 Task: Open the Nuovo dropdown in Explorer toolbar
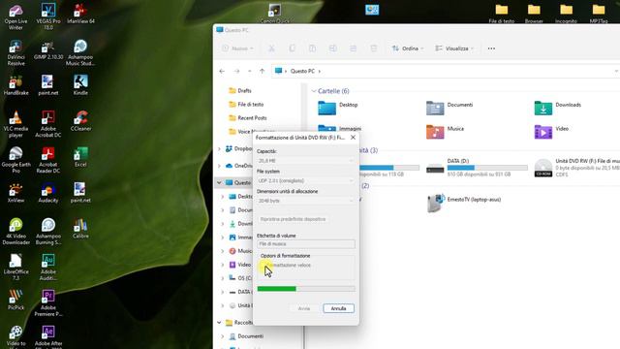click(x=237, y=48)
